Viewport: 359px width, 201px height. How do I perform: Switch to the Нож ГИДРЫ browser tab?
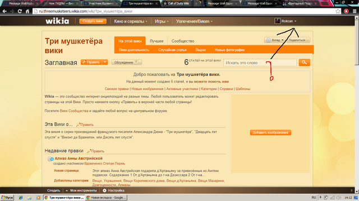(x=61, y=4)
